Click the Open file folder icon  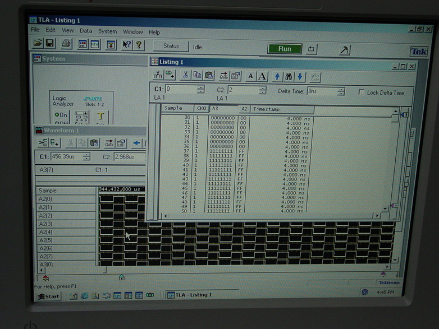pos(38,43)
